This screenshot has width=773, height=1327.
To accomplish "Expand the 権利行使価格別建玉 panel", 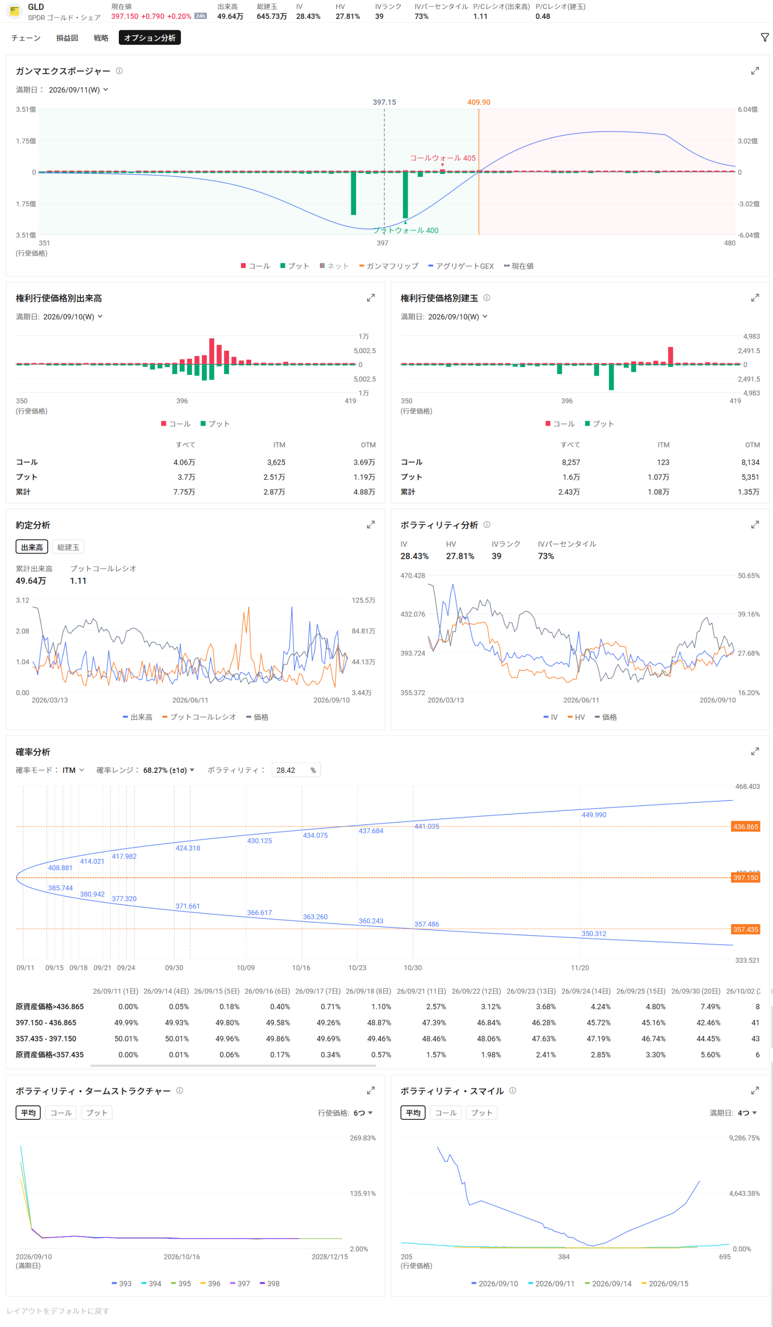I will (755, 298).
